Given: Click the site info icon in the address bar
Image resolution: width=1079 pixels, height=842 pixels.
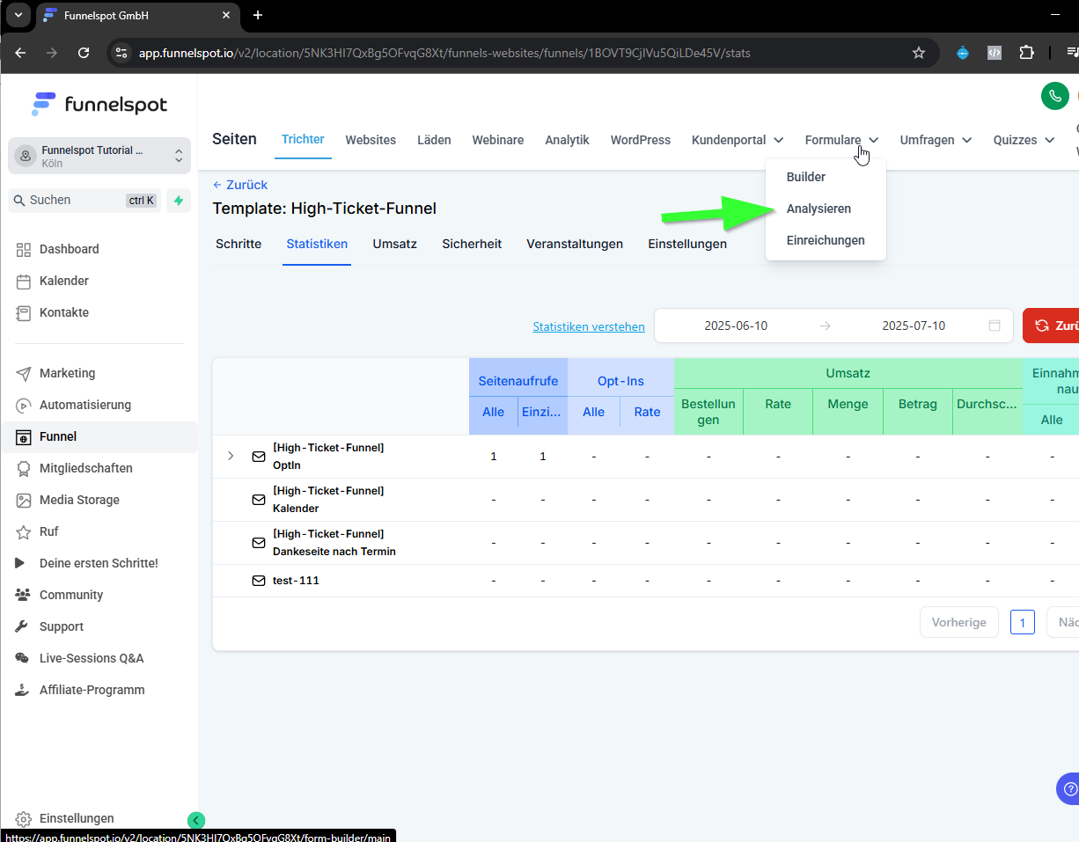Looking at the screenshot, I should coord(122,53).
